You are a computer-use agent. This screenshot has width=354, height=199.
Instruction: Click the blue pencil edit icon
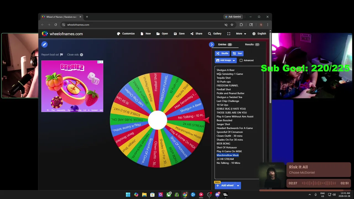coord(44,44)
